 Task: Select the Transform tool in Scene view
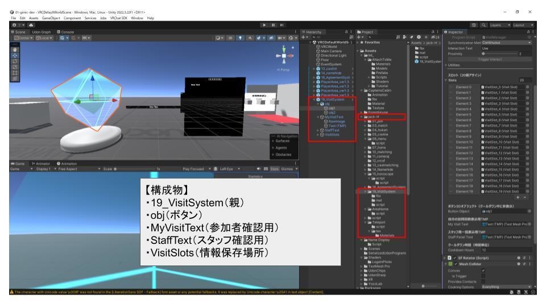coord(15,79)
